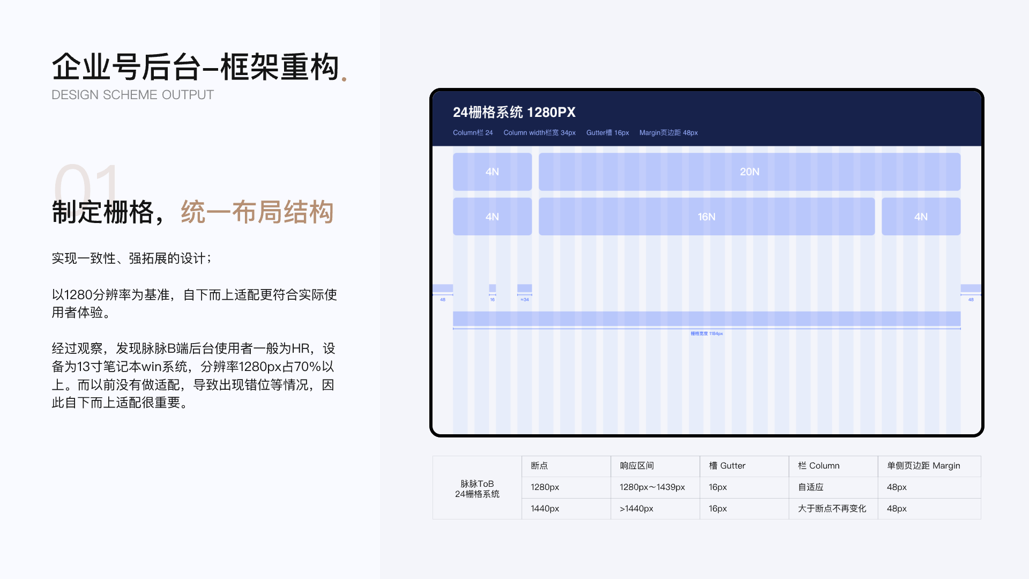The image size is (1029, 579).
Task: Click the 响应区间 table header
Action: coord(637,465)
